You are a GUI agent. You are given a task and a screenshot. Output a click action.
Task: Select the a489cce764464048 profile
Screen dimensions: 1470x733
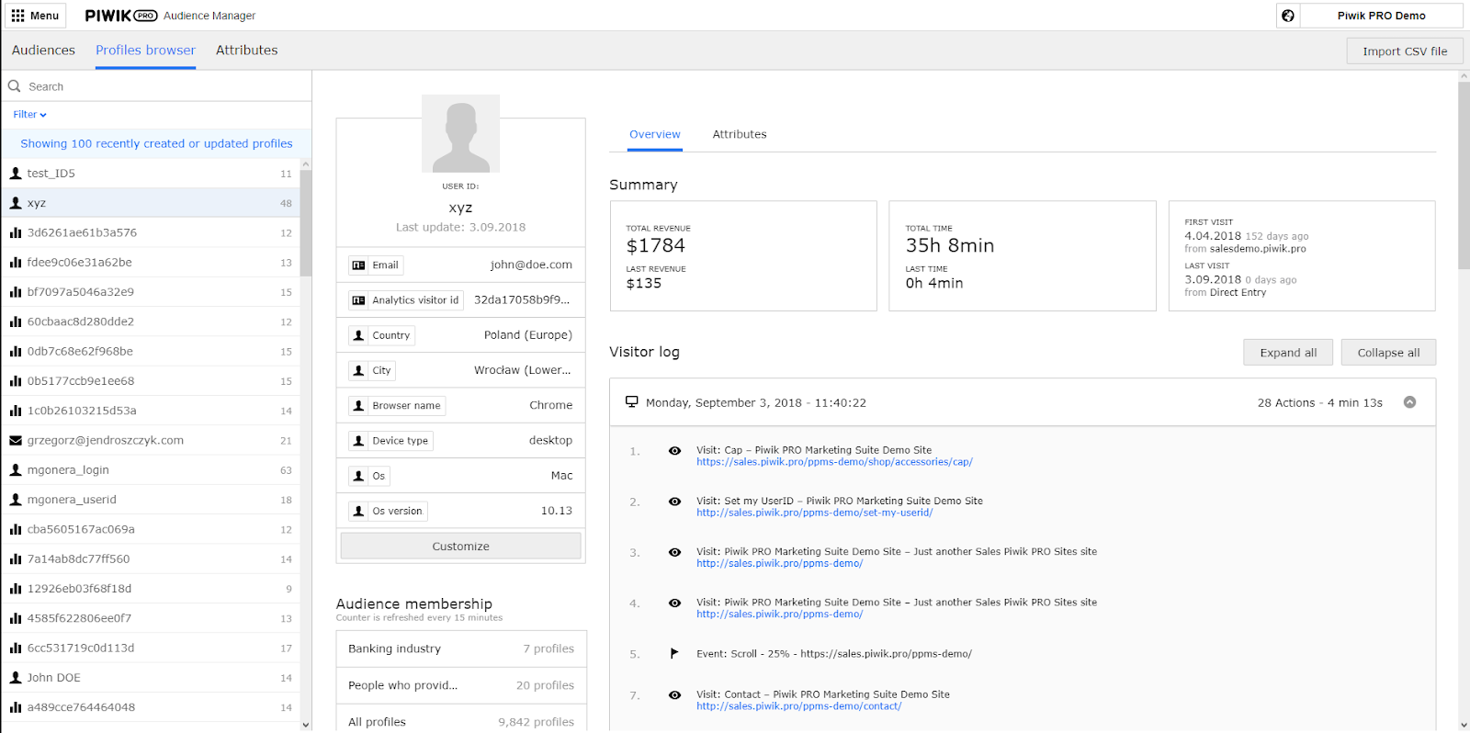point(151,707)
